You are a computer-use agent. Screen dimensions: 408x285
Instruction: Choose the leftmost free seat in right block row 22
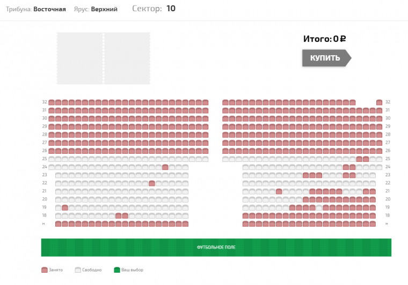pos(246,183)
